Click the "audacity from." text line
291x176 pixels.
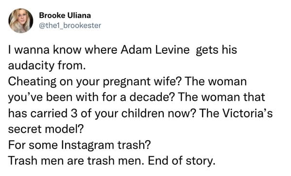click(47, 65)
